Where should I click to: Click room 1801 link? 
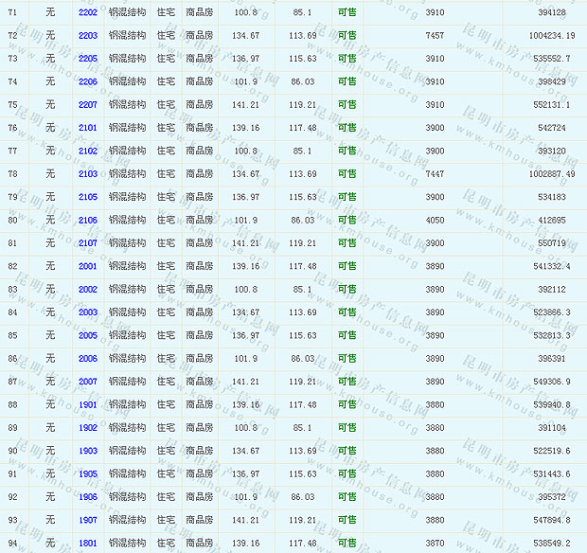pos(88,544)
